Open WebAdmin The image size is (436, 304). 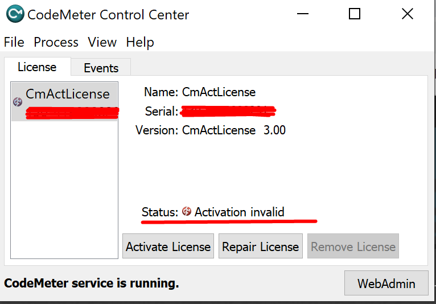point(386,283)
